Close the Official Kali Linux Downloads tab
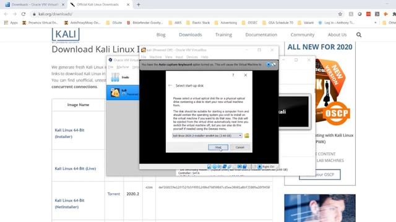This screenshot has width=396, height=222. tap(128, 4)
